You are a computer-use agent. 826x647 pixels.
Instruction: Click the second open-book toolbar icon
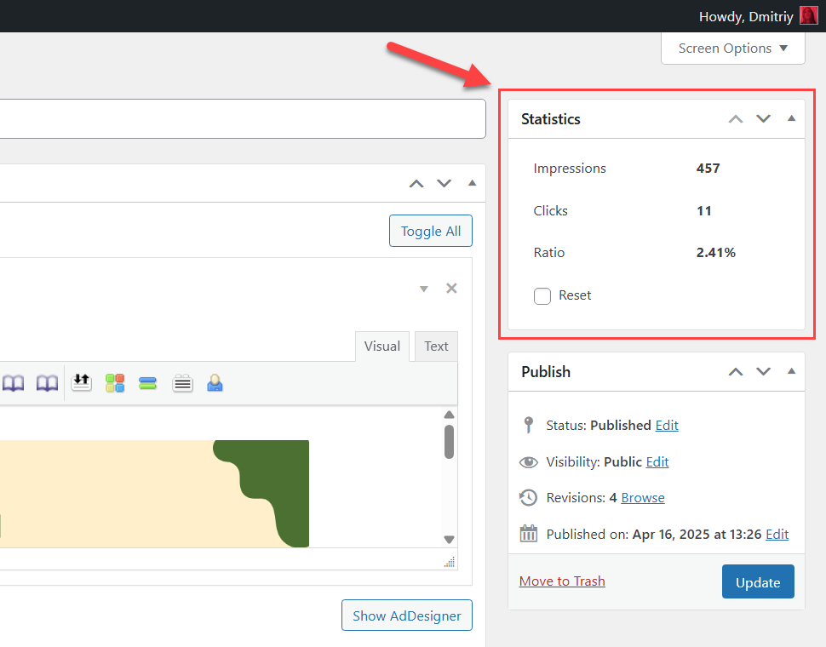47,383
